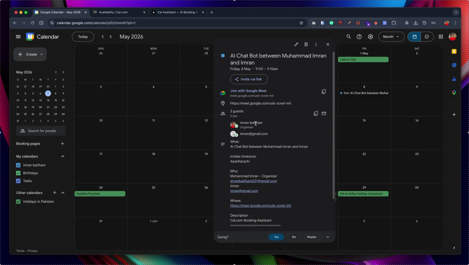Toggle Holidays in Pakistan checkbox

pyautogui.click(x=18, y=201)
